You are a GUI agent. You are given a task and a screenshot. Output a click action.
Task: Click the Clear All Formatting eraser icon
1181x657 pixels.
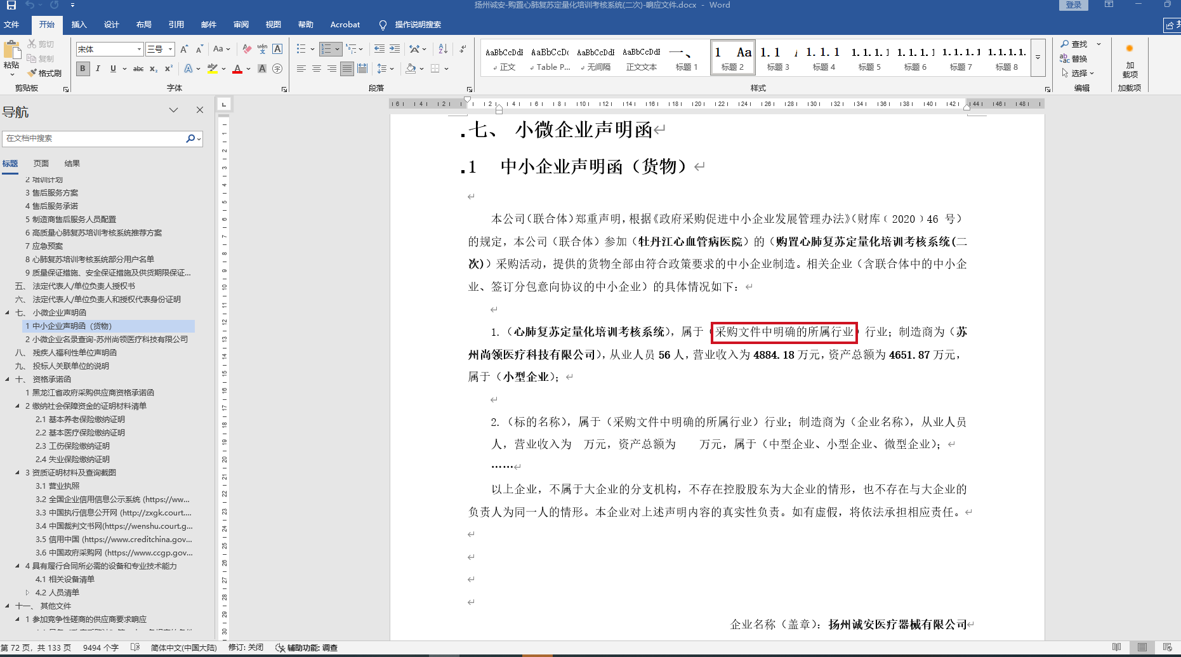click(x=247, y=49)
